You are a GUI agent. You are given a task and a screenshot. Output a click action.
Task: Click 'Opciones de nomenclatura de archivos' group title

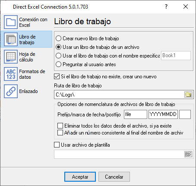(116, 104)
